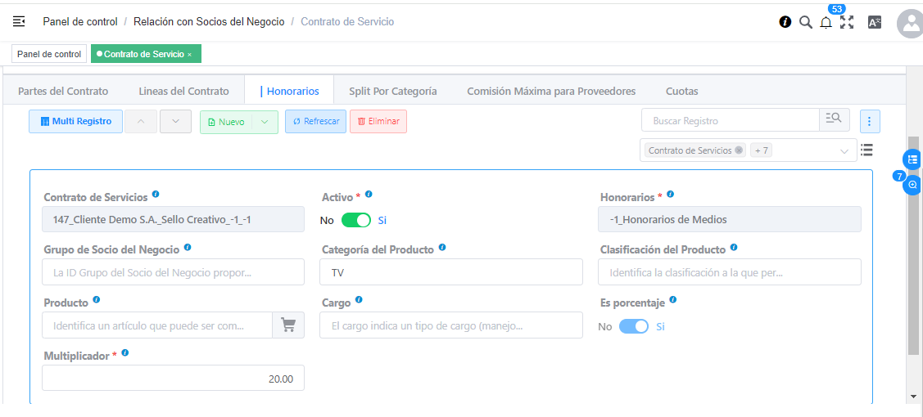
Task: Click the Refrescar button
Action: tap(315, 122)
